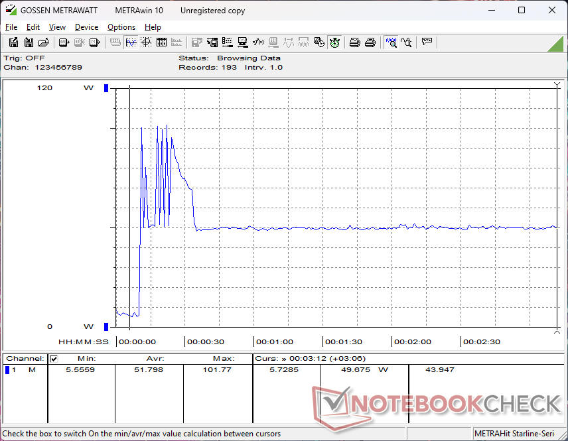This screenshot has height=441, width=568.
Task: Click the blue channel 1 color indicator
Action: click(x=7, y=370)
